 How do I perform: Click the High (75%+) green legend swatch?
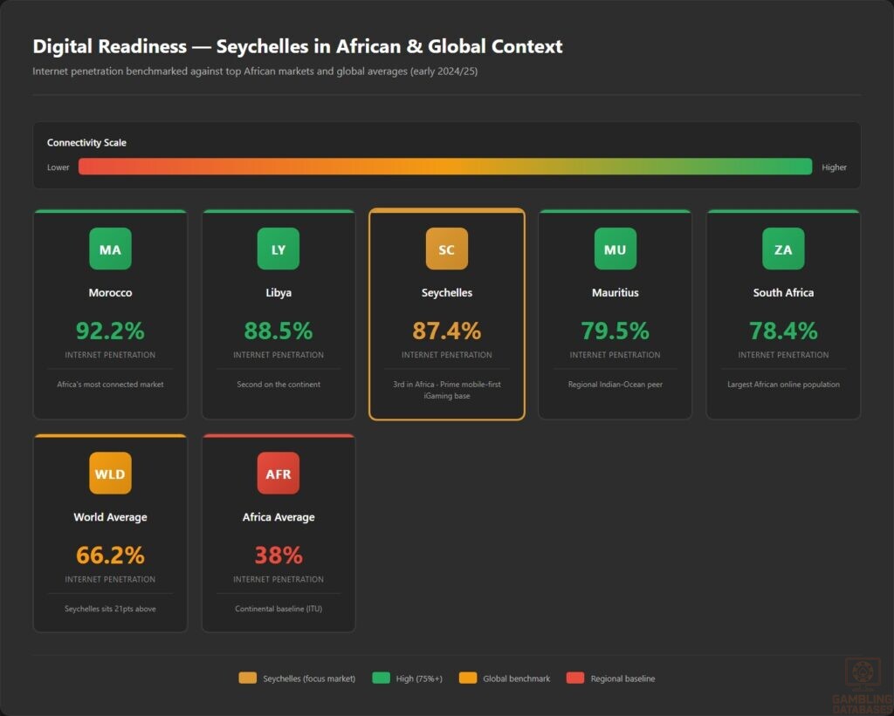click(x=381, y=678)
